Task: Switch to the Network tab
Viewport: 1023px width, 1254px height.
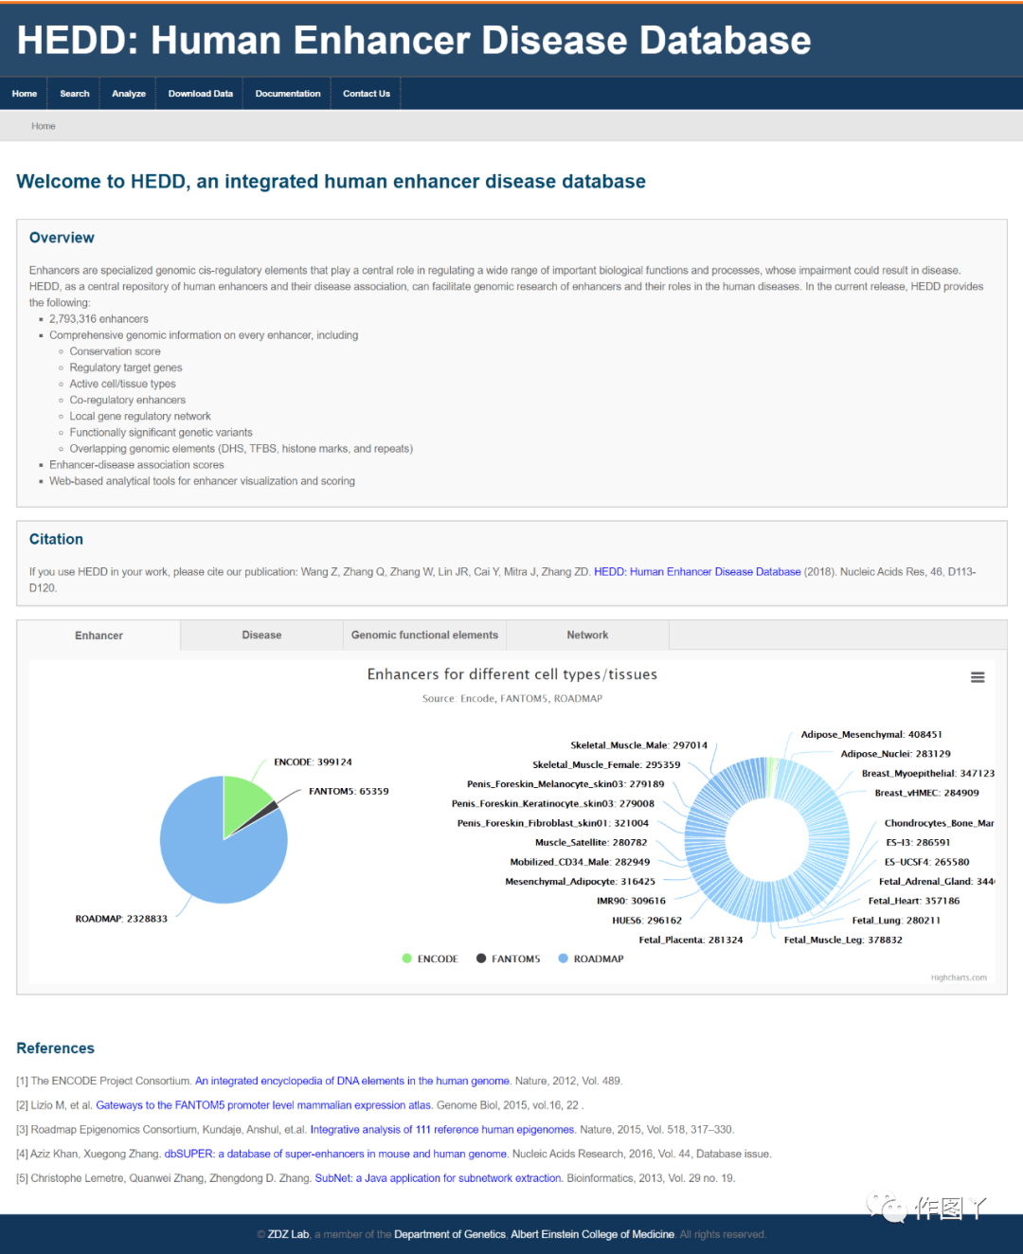Action: (x=587, y=636)
